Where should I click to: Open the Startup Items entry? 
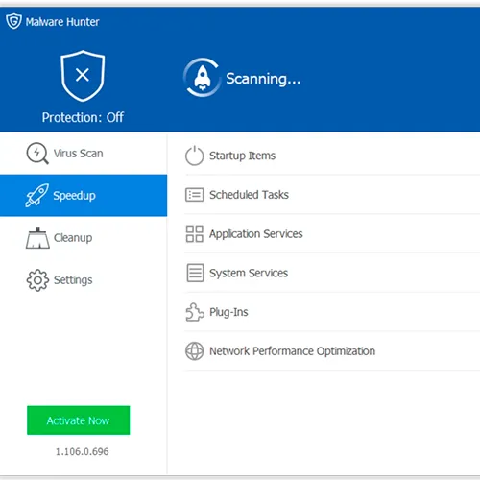click(x=332, y=156)
